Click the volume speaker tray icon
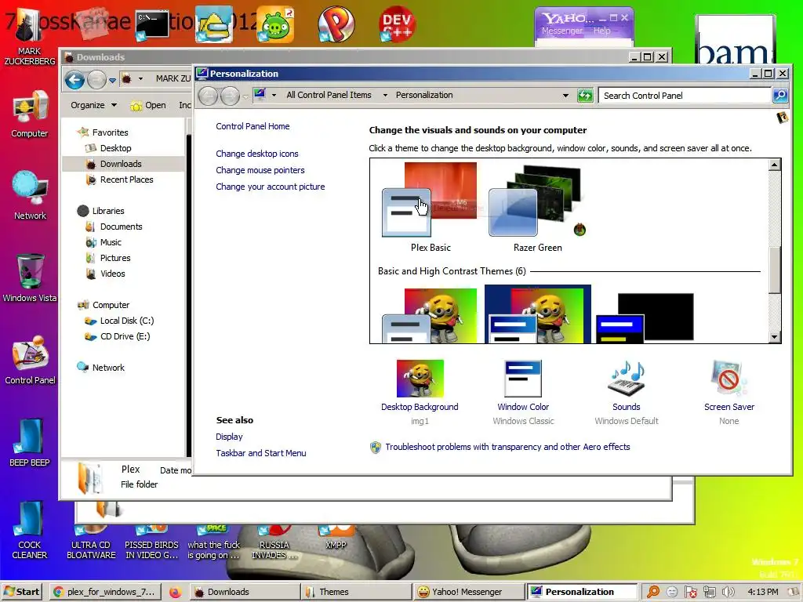803x602 pixels. coord(729,592)
